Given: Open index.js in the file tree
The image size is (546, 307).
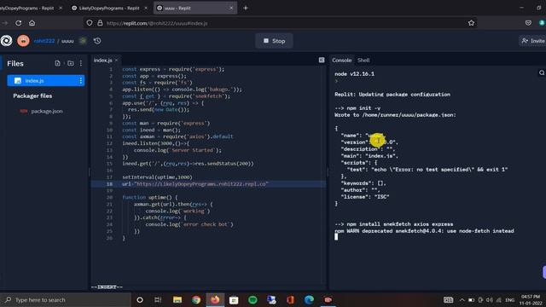Looking at the screenshot, I should pyautogui.click(x=45, y=81).
